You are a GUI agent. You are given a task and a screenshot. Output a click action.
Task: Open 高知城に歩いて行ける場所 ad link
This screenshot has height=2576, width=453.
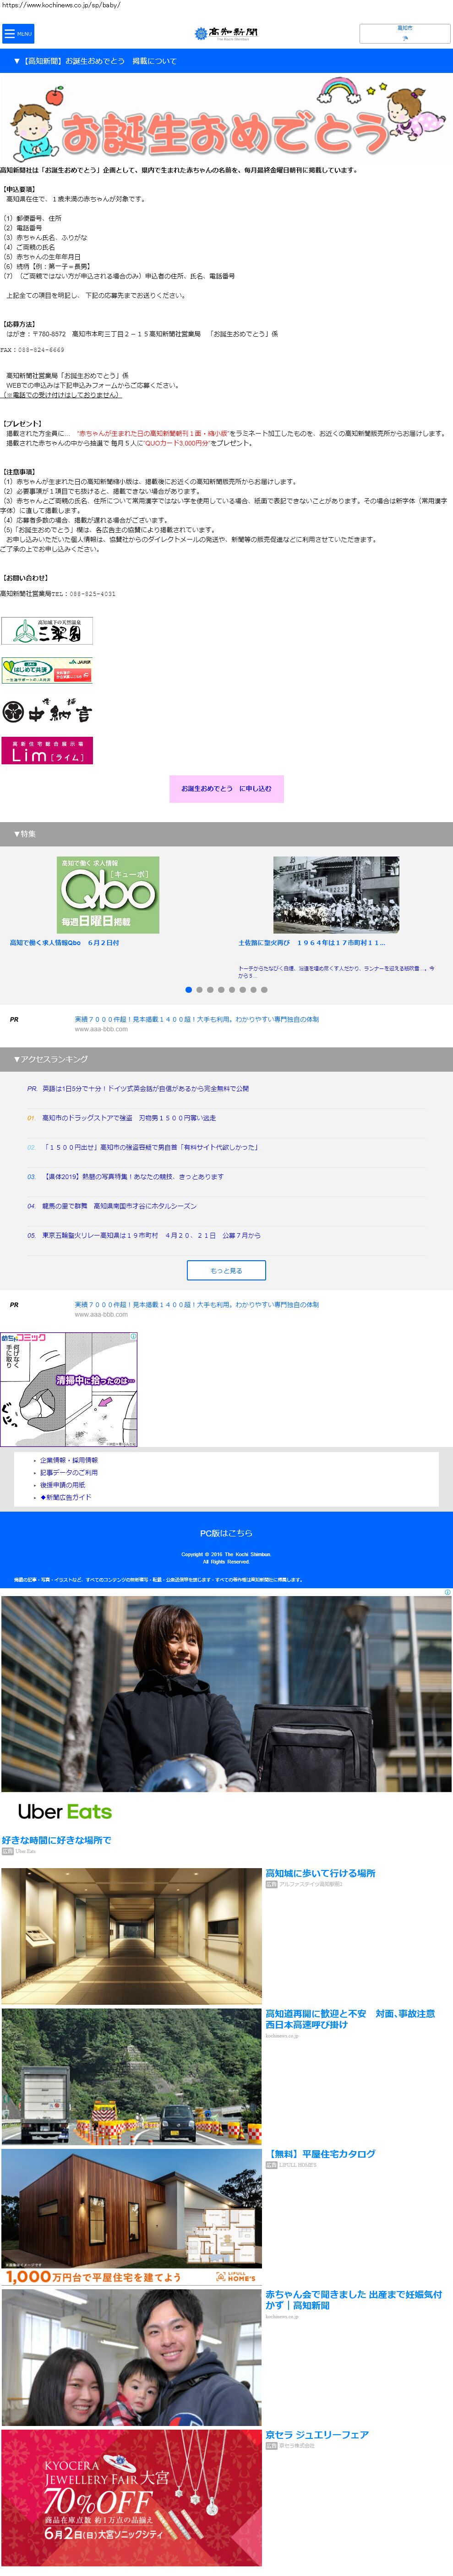click(320, 1873)
